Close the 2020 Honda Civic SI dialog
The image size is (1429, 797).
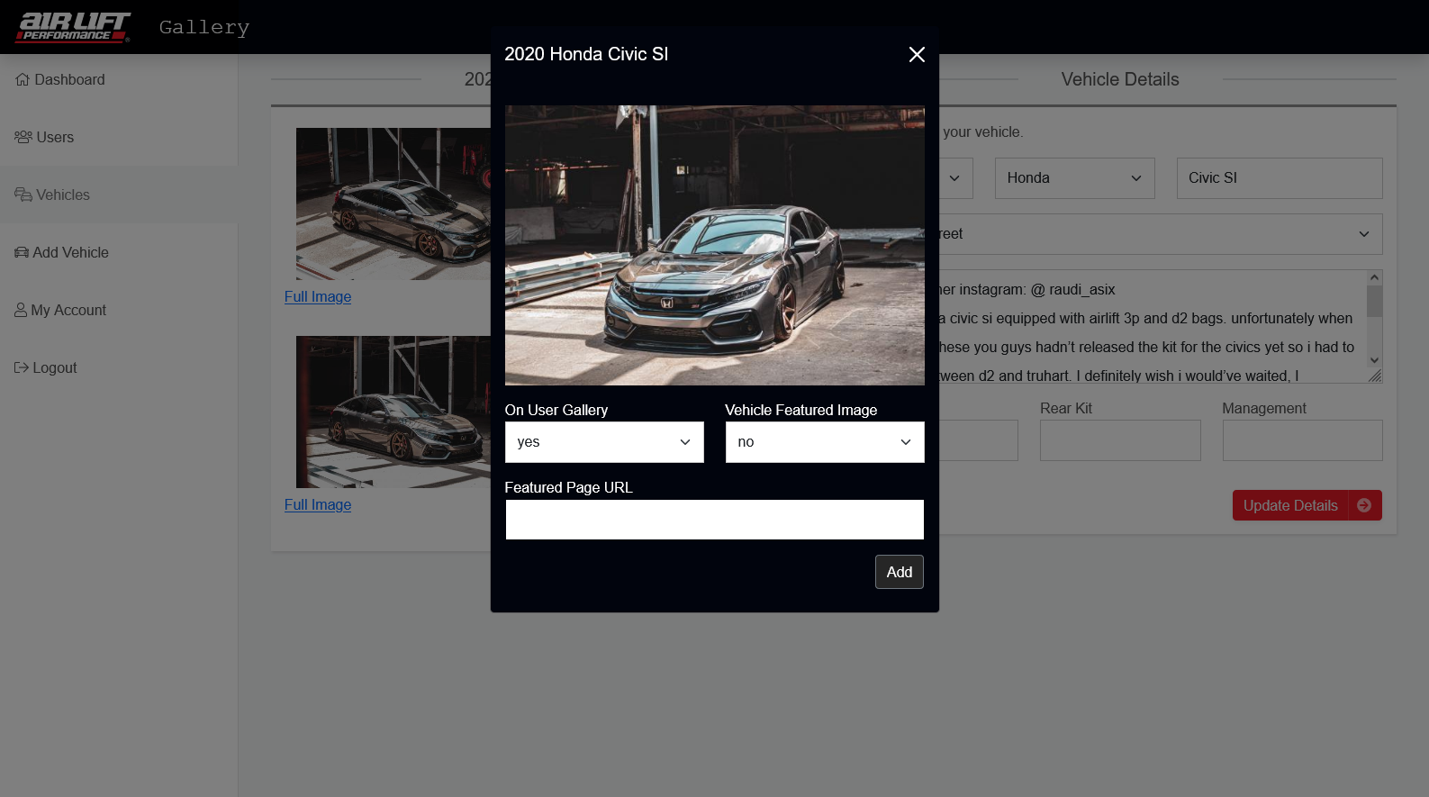tap(917, 55)
